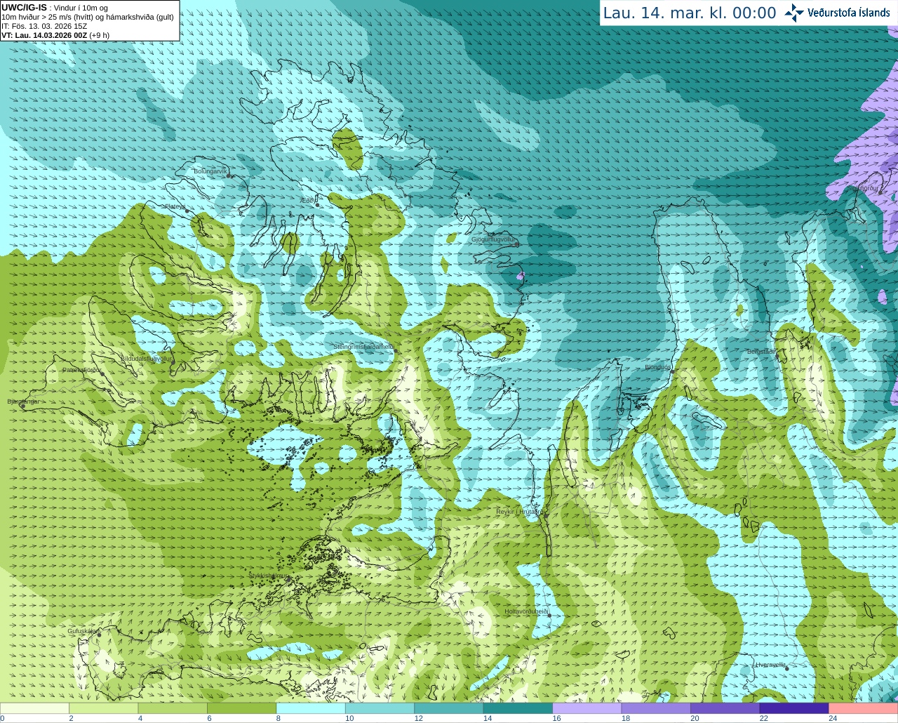Click the 'Bíldudalsflugvöllur' station label
This screenshot has height=723, width=898.
pyautogui.click(x=146, y=358)
